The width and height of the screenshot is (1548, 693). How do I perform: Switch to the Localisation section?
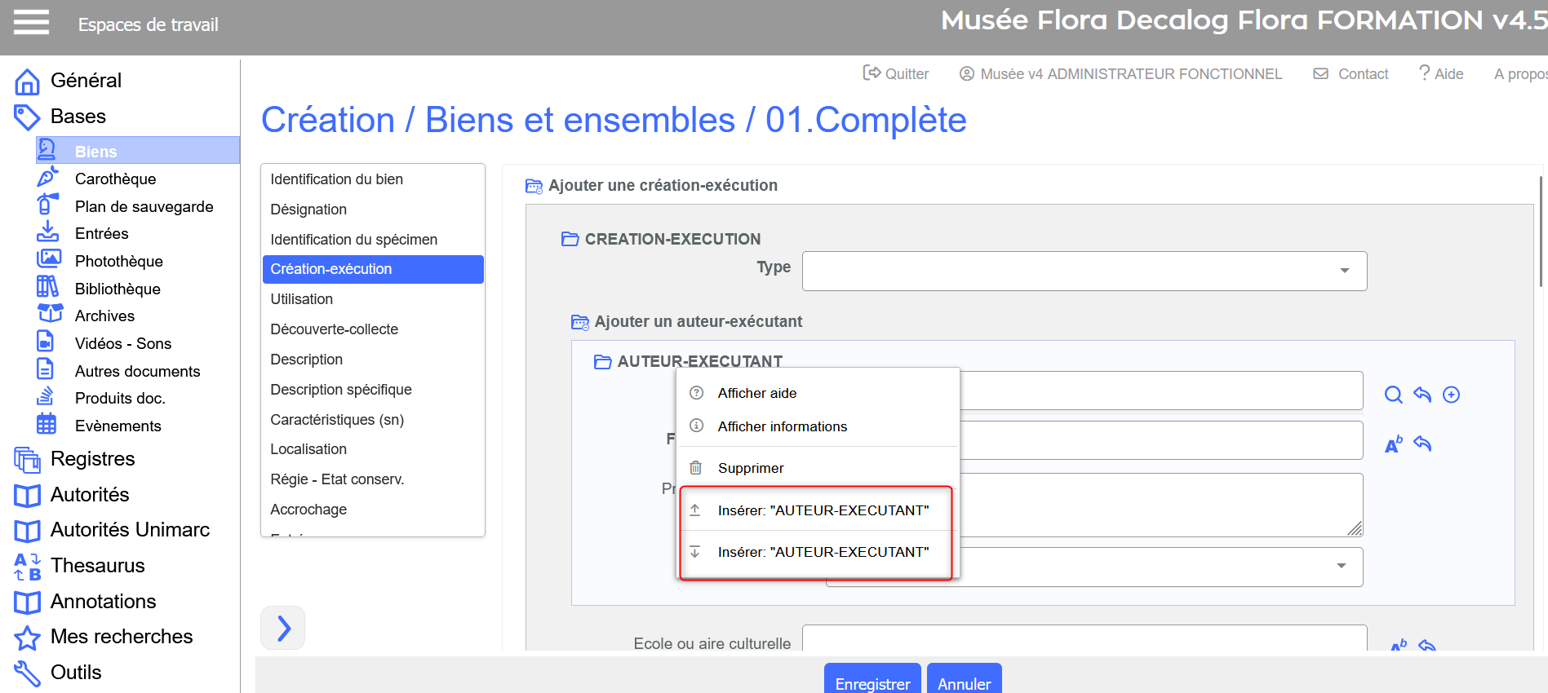[308, 449]
